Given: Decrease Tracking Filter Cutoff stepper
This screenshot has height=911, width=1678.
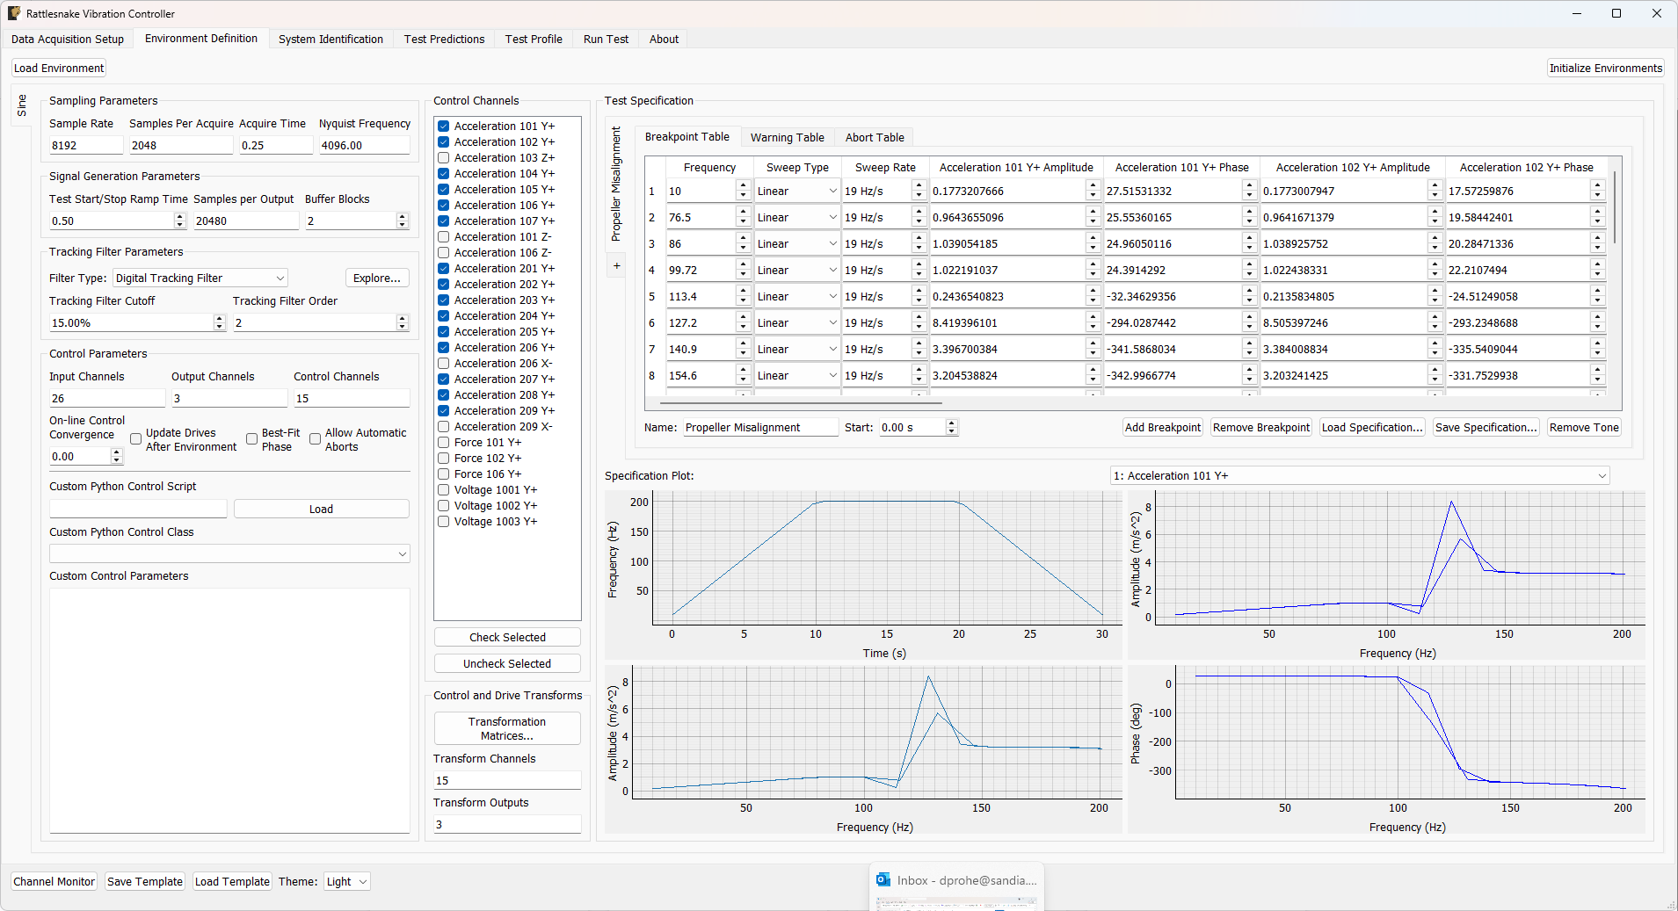Looking at the screenshot, I should 220,328.
